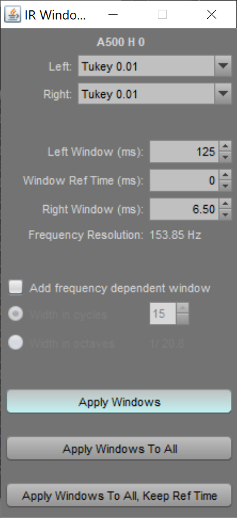Decrease Left Window value with down arrow
The image size is (237, 518).
225,157
